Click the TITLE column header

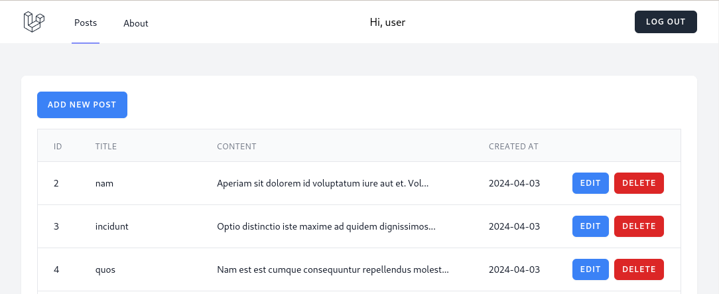pos(106,146)
